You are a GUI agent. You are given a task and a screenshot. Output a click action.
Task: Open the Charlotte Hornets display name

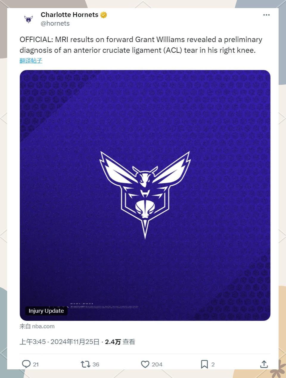pyautogui.click(x=69, y=15)
